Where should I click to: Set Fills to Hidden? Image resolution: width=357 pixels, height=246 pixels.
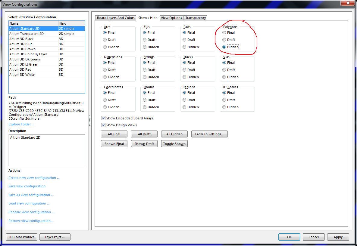click(x=145, y=47)
